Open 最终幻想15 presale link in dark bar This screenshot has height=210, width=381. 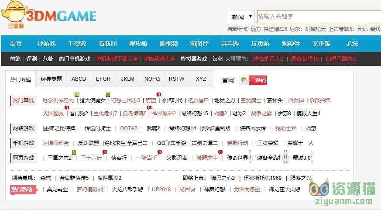(305, 59)
